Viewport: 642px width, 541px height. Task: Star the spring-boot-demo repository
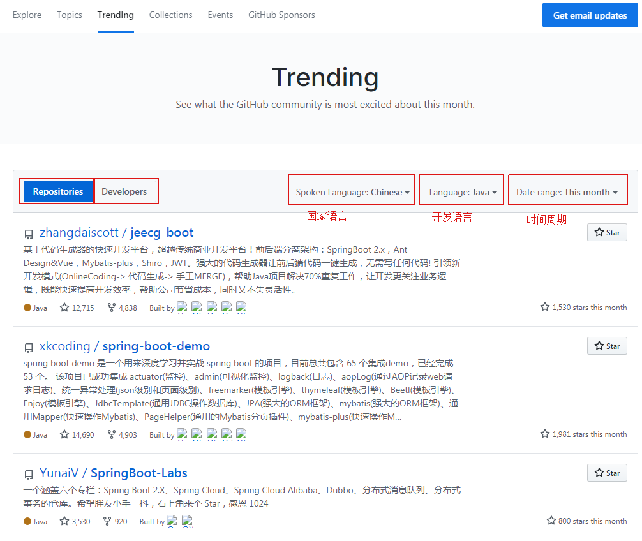[607, 346]
